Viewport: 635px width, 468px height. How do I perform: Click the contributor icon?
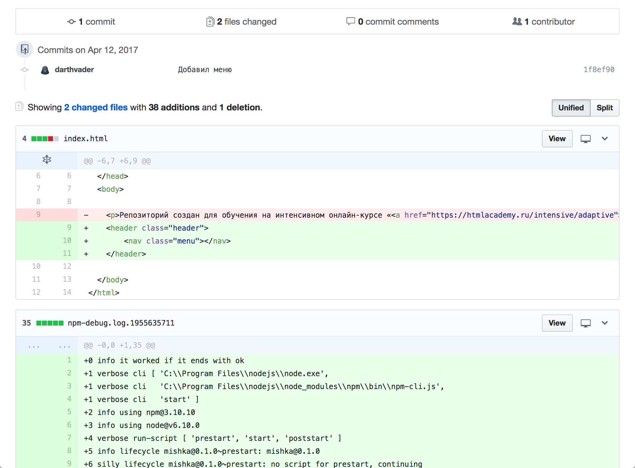pyautogui.click(x=517, y=21)
